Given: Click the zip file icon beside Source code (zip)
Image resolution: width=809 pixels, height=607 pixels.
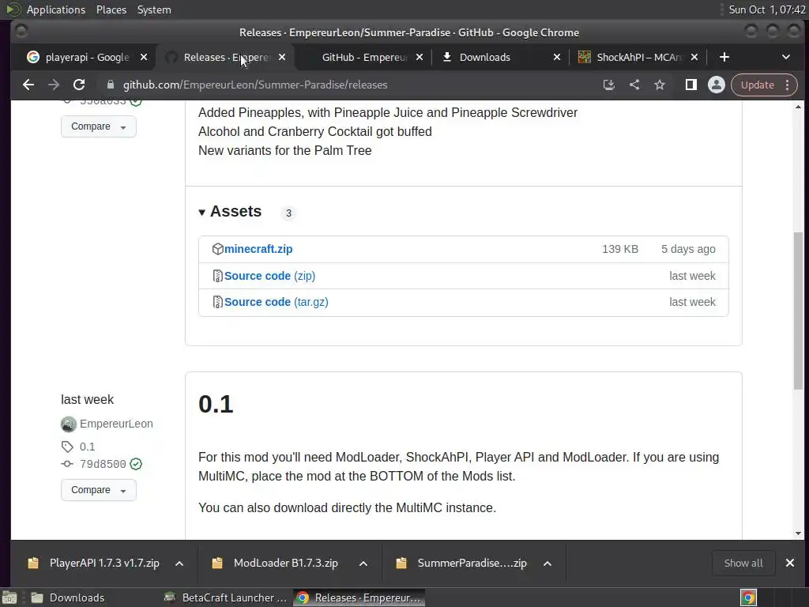Looking at the screenshot, I should coord(218,276).
